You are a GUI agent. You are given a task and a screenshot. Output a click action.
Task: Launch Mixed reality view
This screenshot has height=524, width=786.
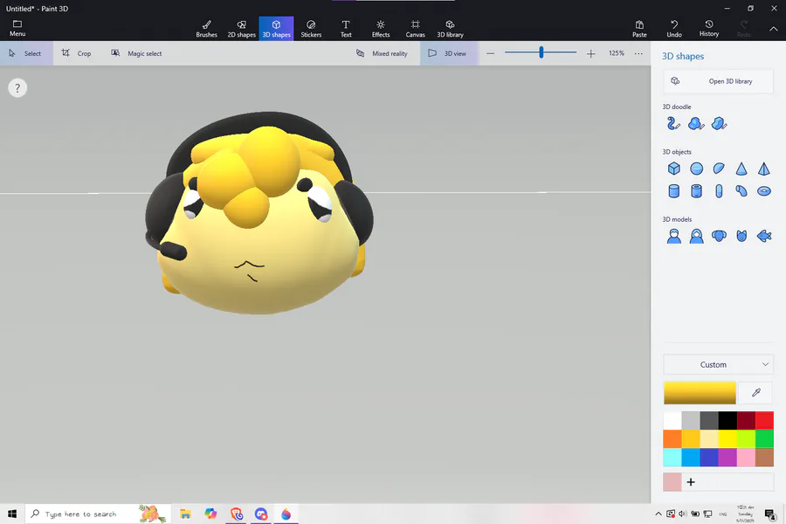click(382, 53)
